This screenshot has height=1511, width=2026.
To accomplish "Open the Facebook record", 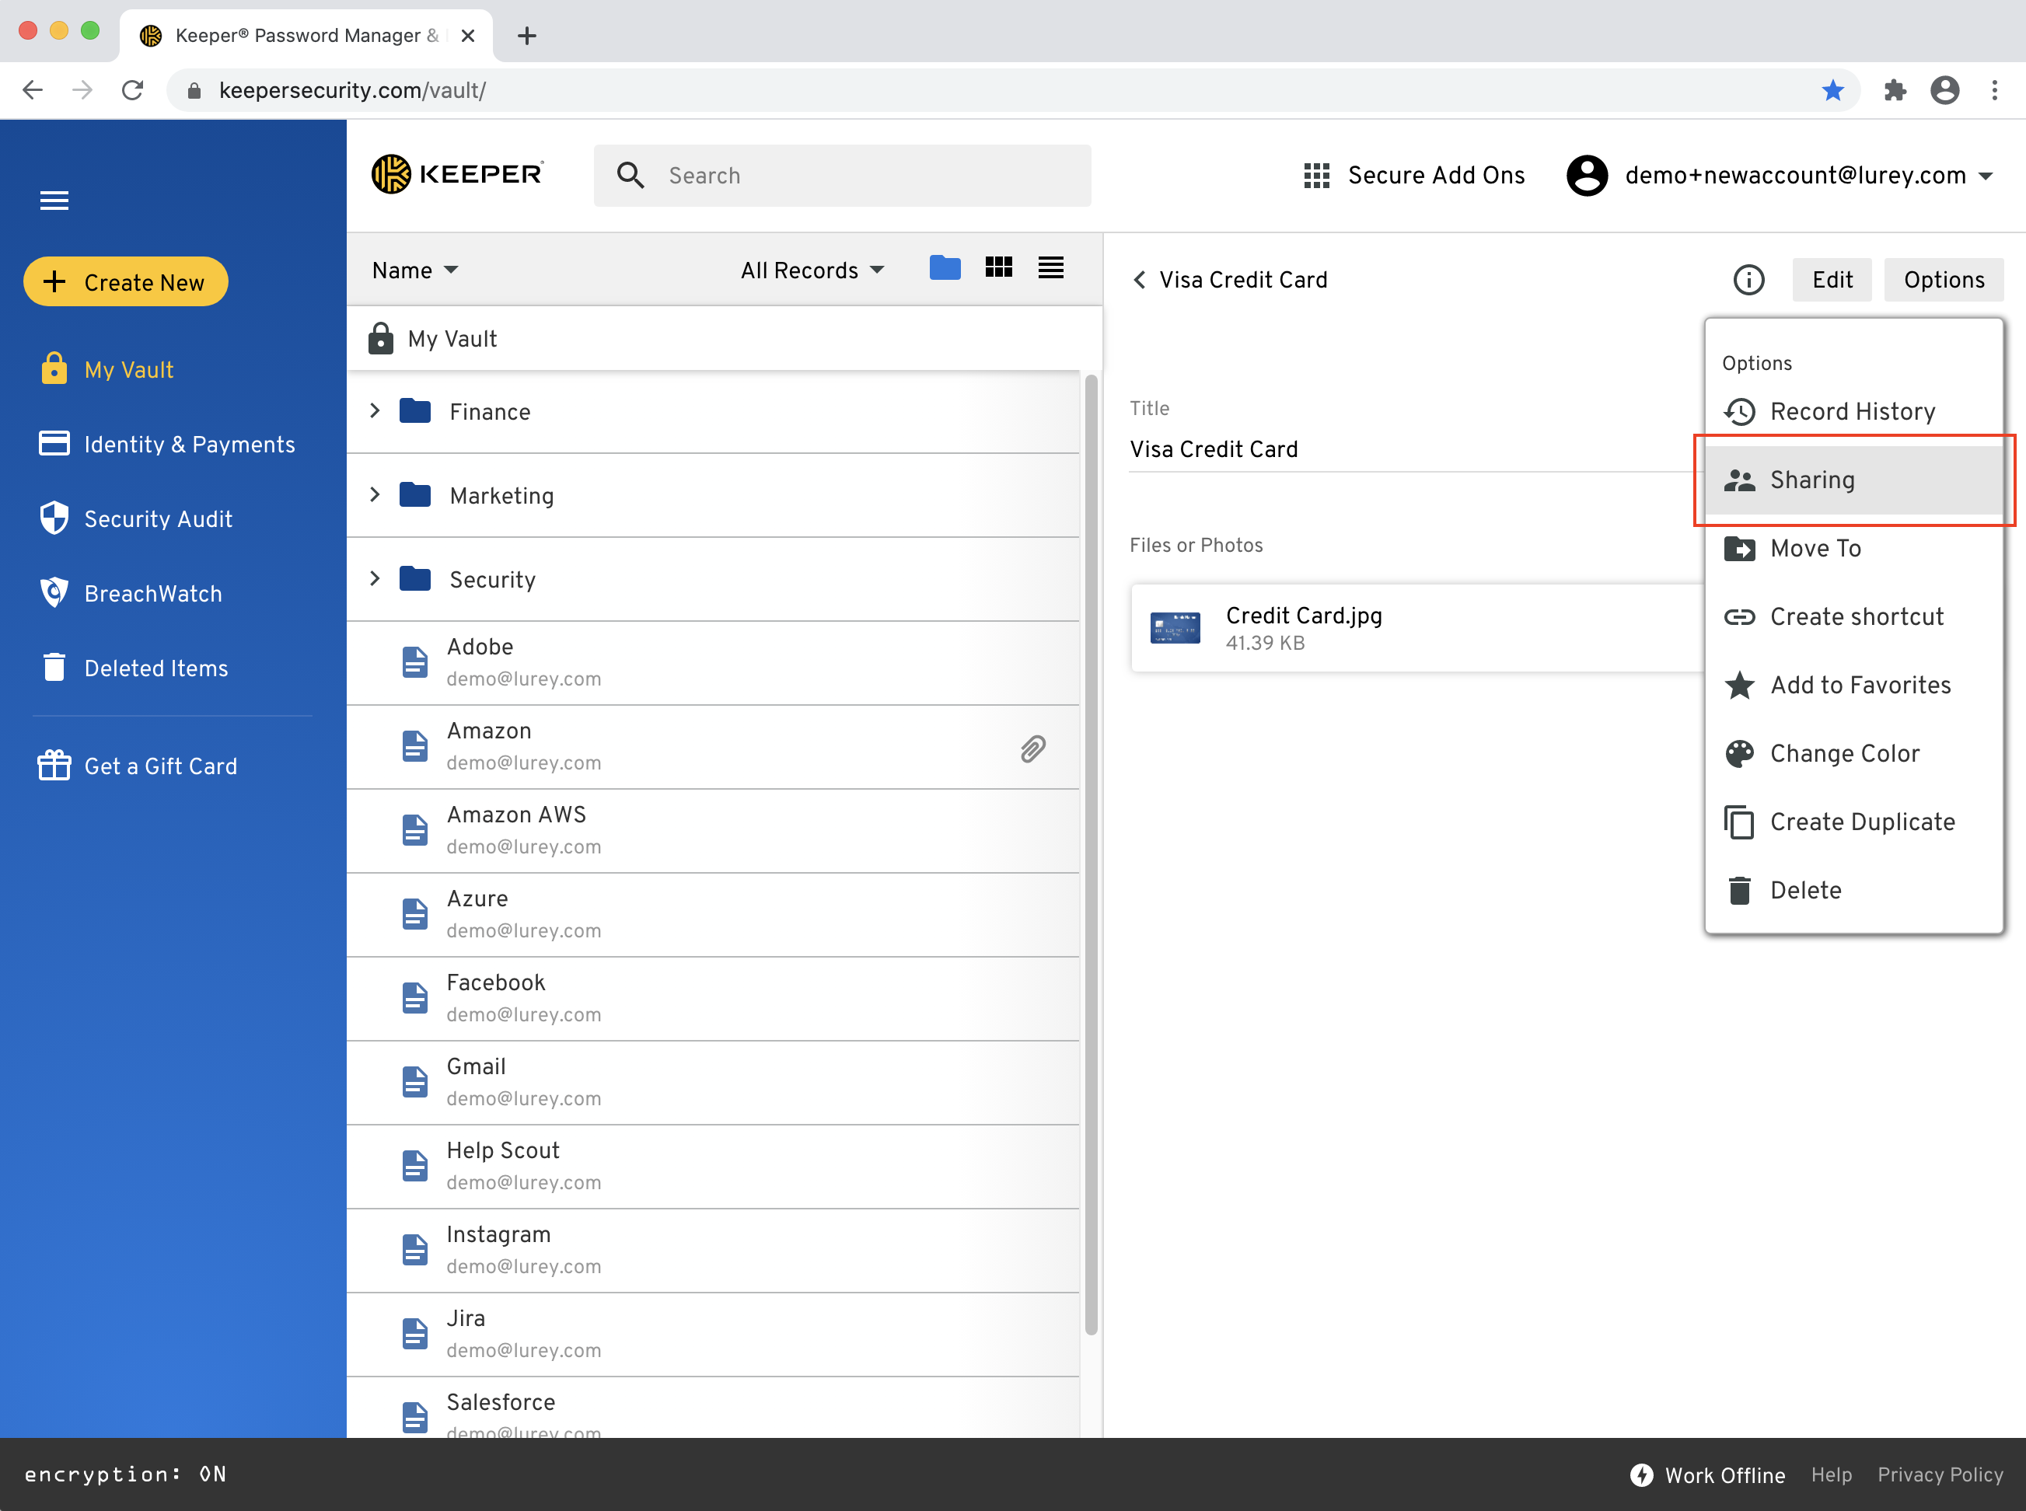I will click(x=714, y=999).
